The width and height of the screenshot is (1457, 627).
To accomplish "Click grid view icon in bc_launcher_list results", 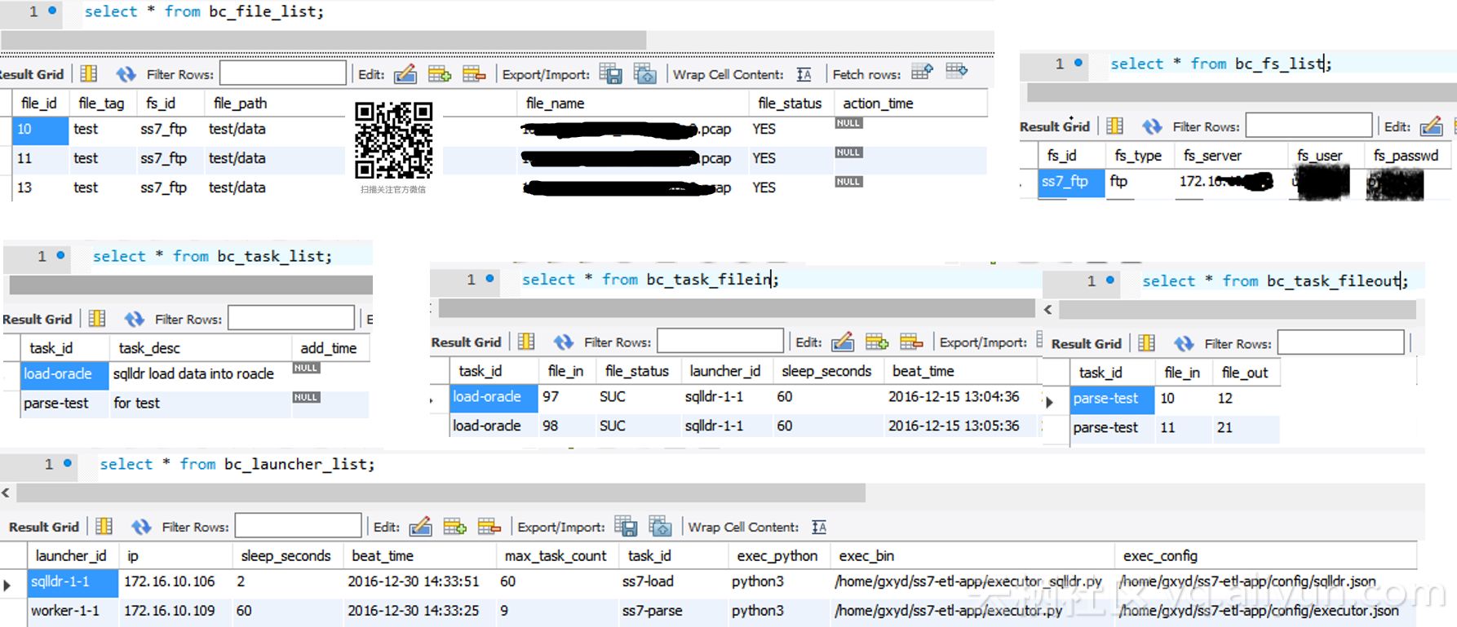I will tap(104, 527).
